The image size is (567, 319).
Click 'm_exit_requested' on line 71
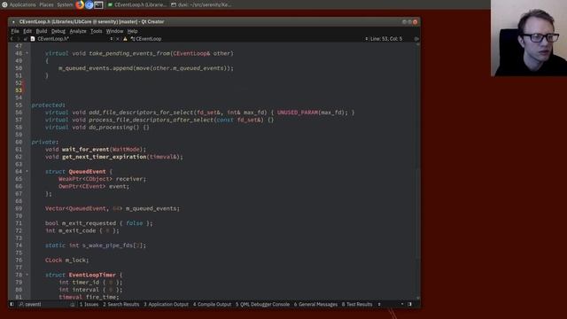pyautogui.click(x=89, y=223)
